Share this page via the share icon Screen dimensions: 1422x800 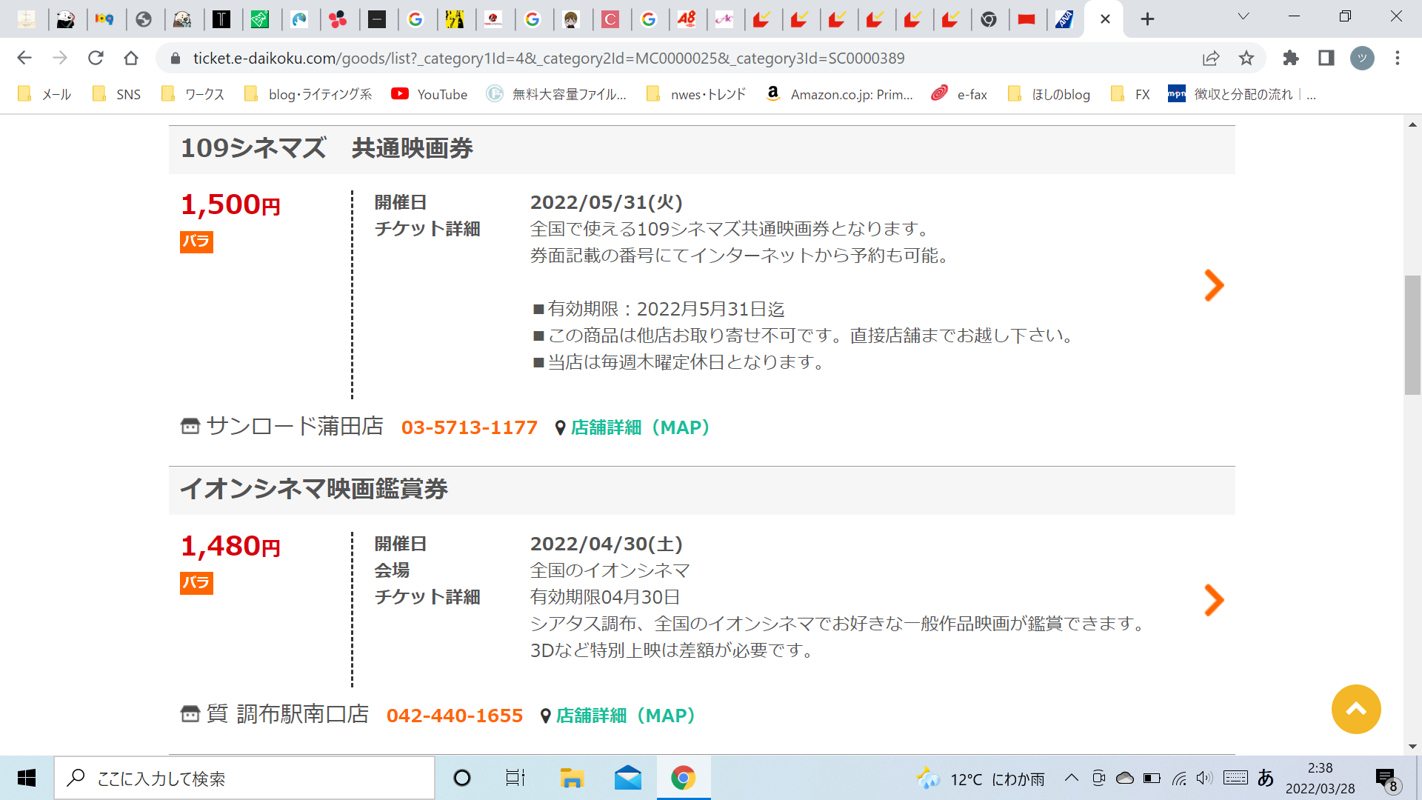coord(1211,58)
